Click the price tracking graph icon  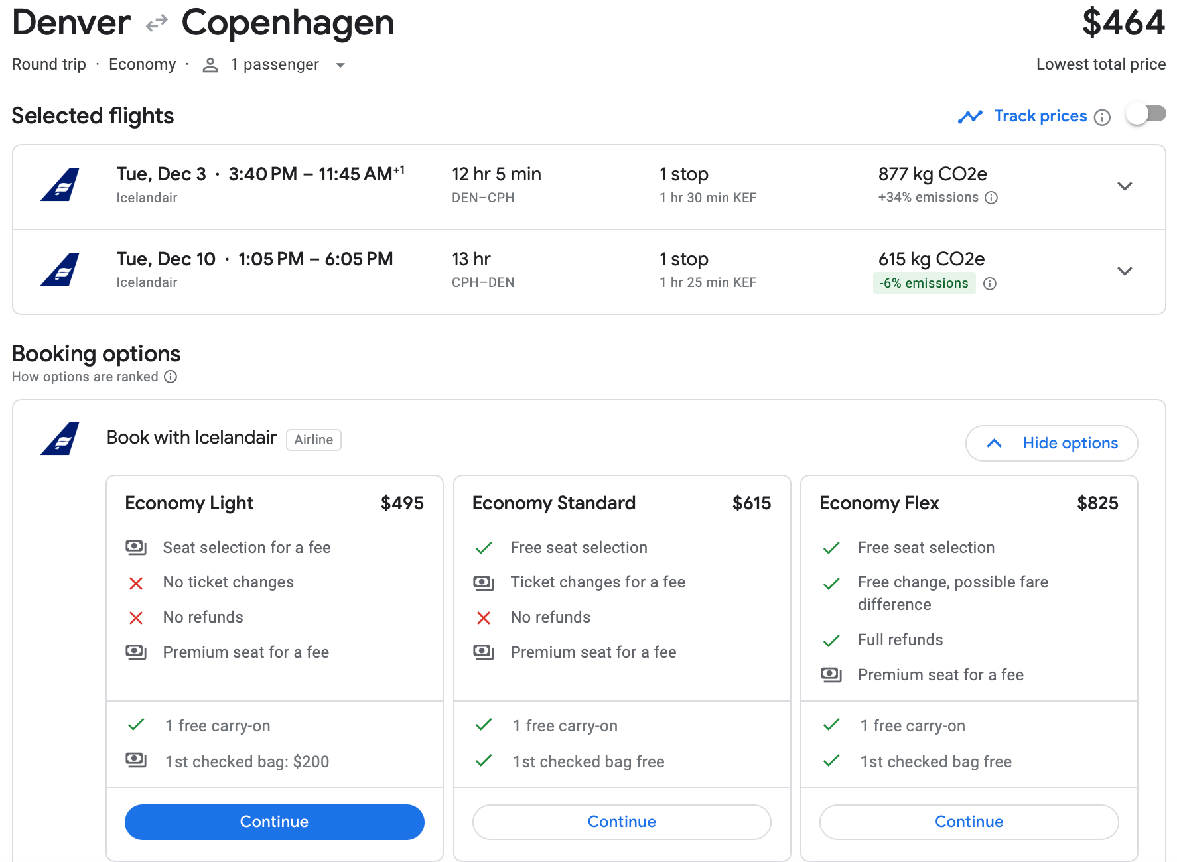pos(970,117)
